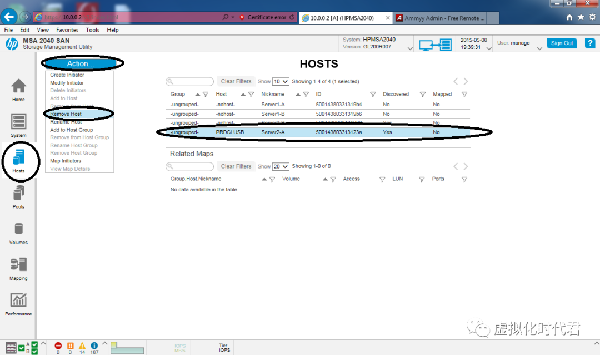The width and height of the screenshot is (600, 355).
Task: Select the Server1-A host row
Action: tap(318, 105)
